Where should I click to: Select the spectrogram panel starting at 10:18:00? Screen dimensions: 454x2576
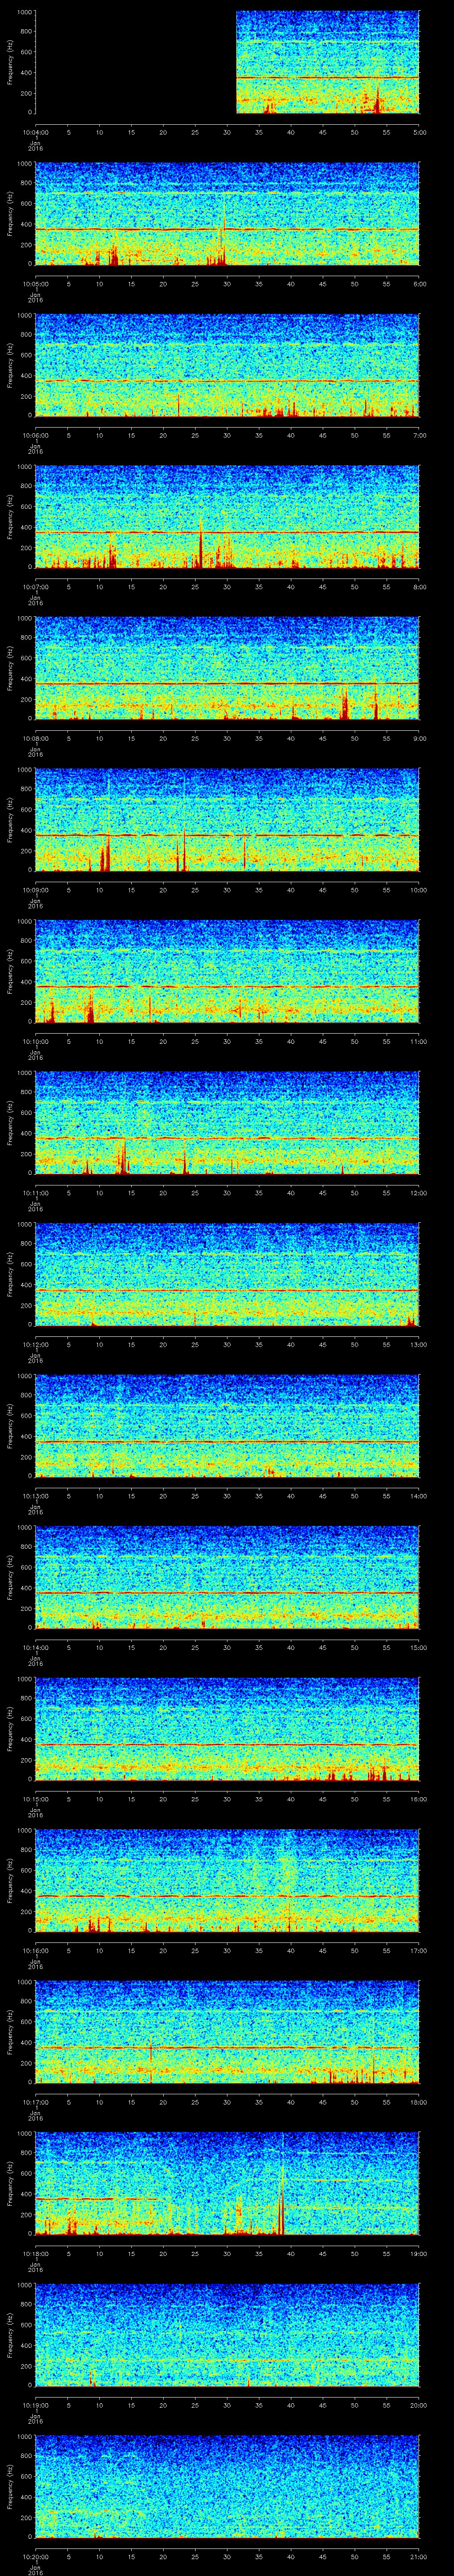[x=227, y=2184]
